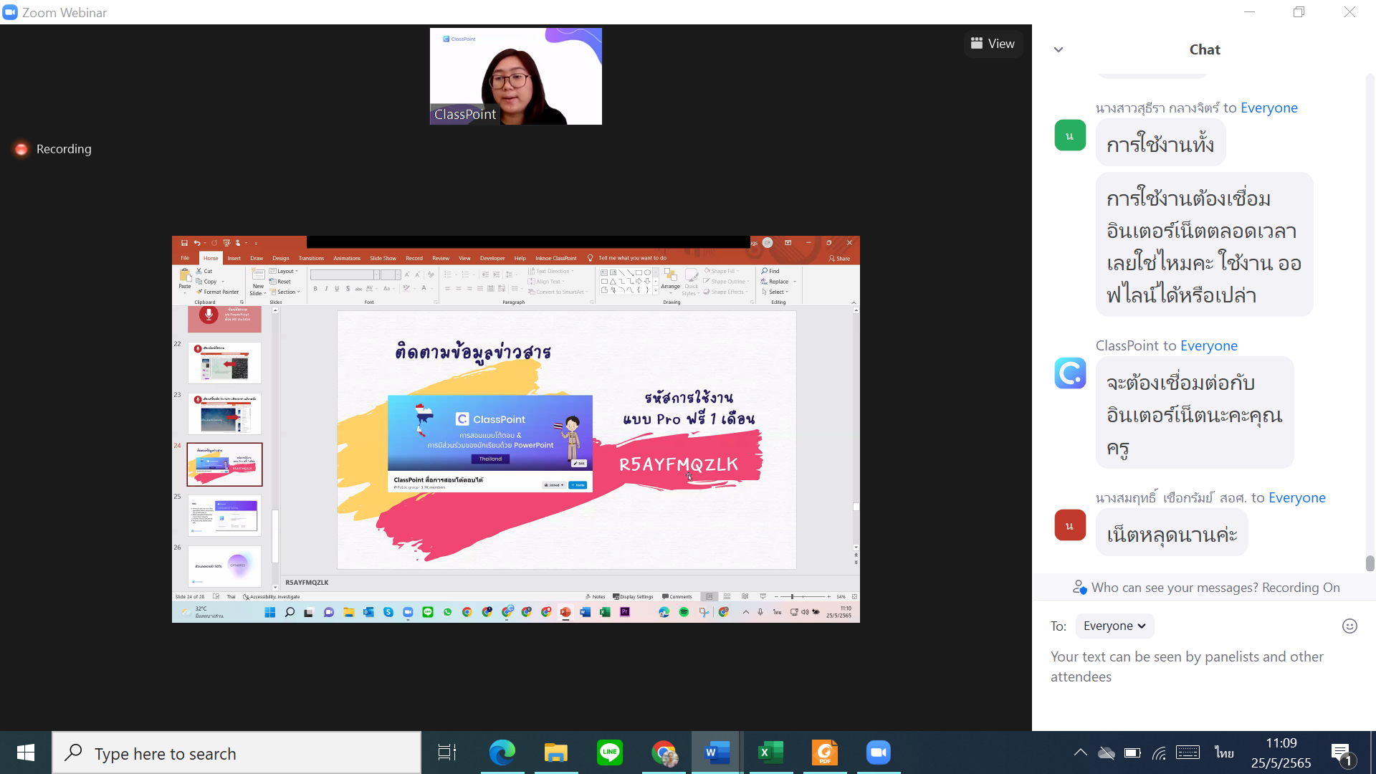Open the Section dropdown in PowerPoint ribbon
This screenshot has width=1376, height=774.
285,292
